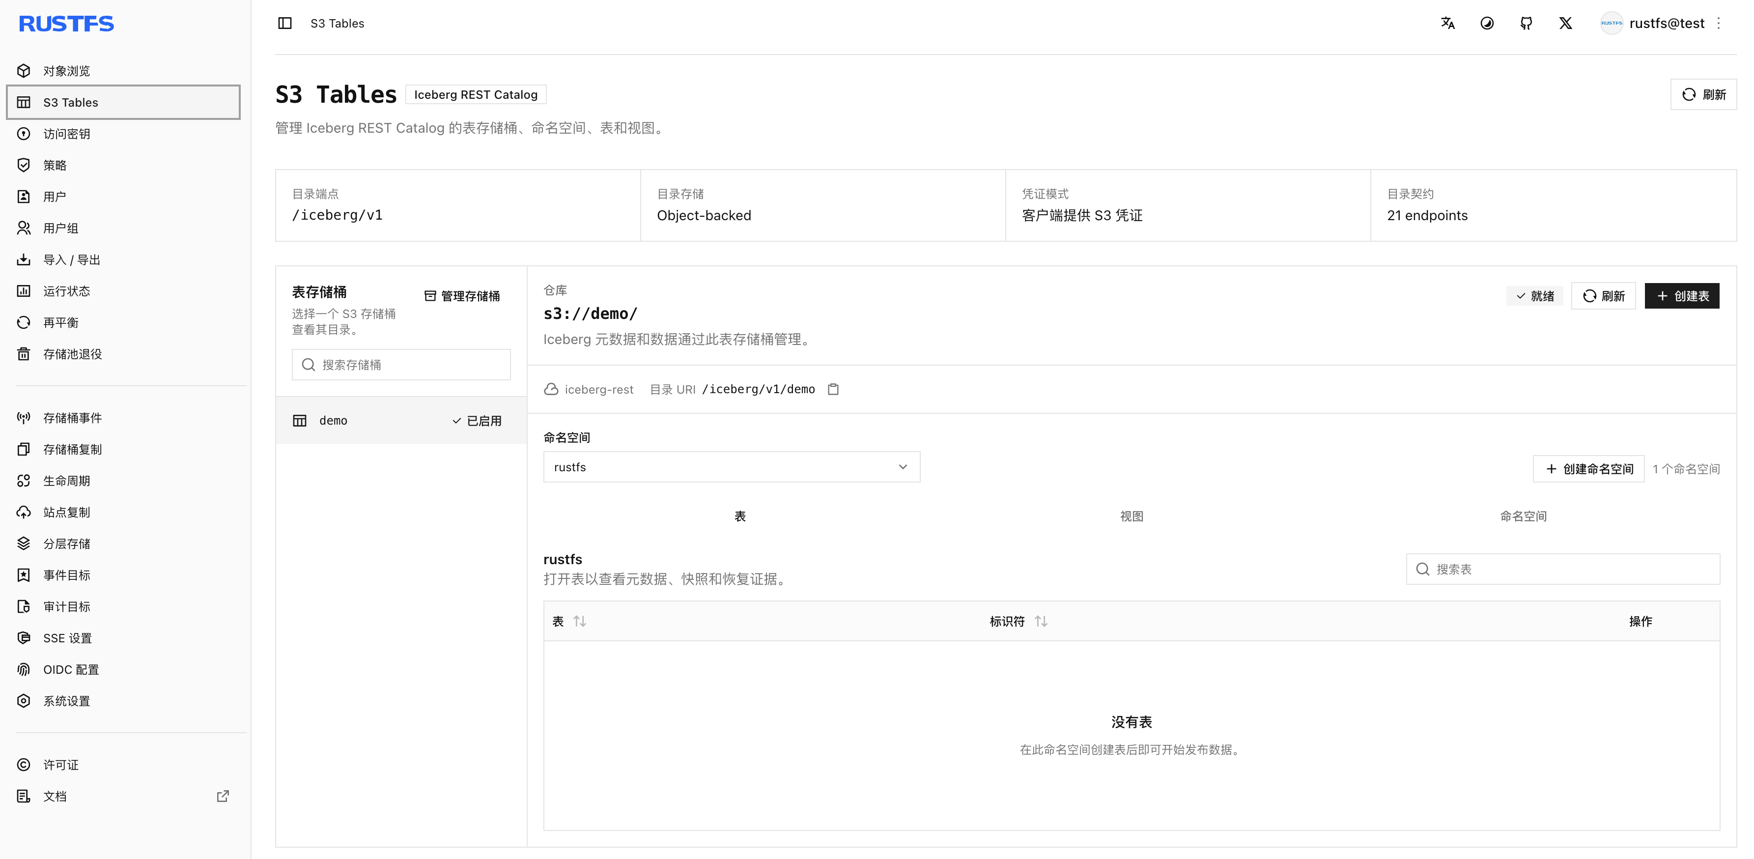This screenshot has height=859, width=1754.
Task: Open the rustfs namespace dropdown
Action: point(731,467)
